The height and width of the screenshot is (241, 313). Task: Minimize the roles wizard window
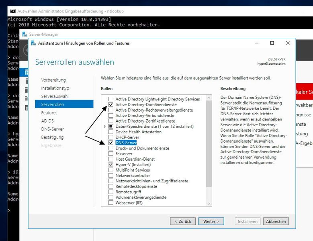coord(257,43)
